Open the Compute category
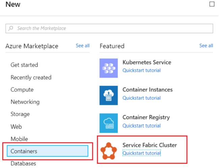This screenshot has width=219, height=168. click(22, 90)
